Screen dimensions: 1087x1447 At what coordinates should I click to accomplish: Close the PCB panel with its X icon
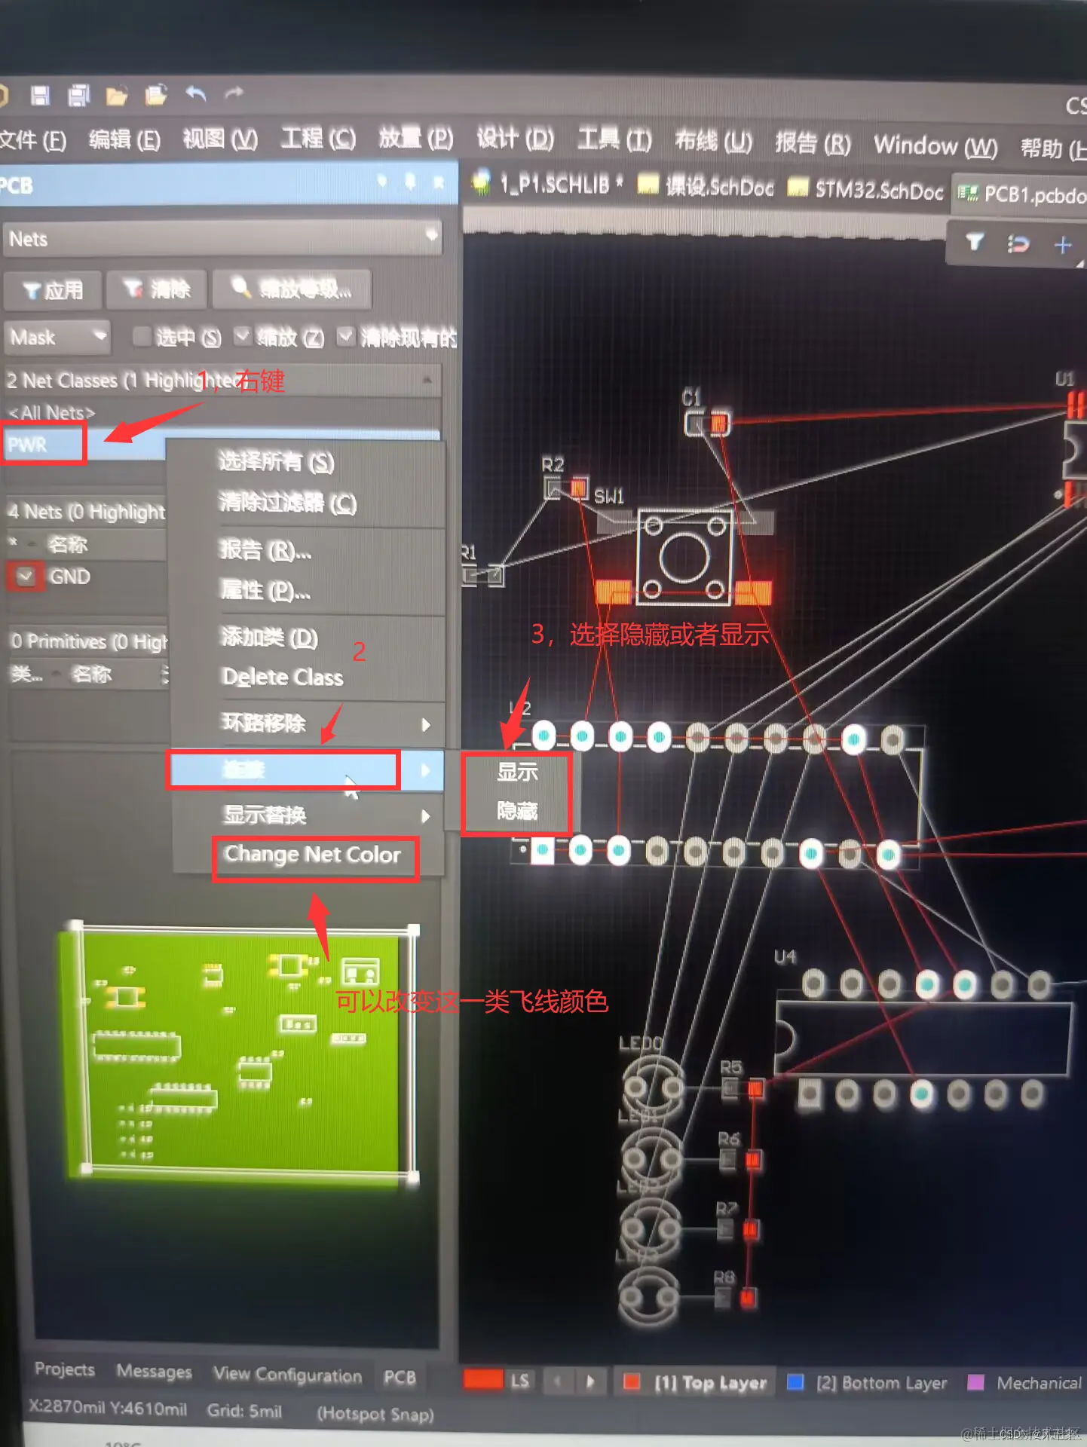pyautogui.click(x=438, y=182)
